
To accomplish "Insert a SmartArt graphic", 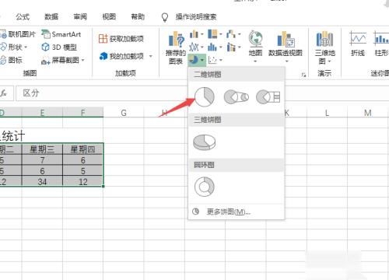I will click(61, 34).
